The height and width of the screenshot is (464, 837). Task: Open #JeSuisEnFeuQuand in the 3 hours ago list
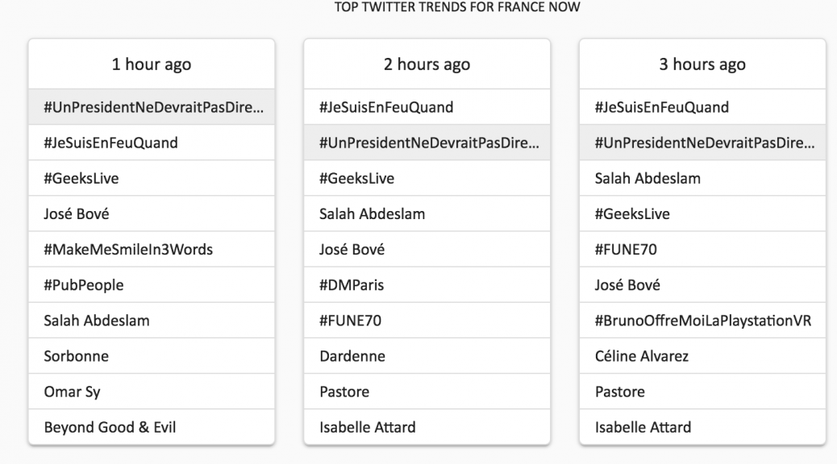coord(661,107)
